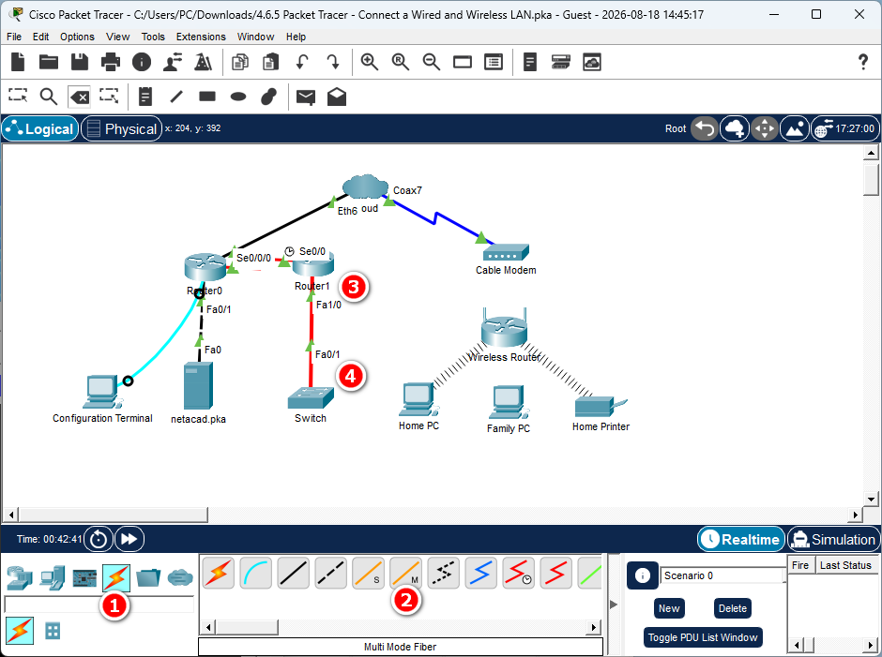The image size is (882, 657).
Task: Set the tiled background image
Action: pos(795,128)
